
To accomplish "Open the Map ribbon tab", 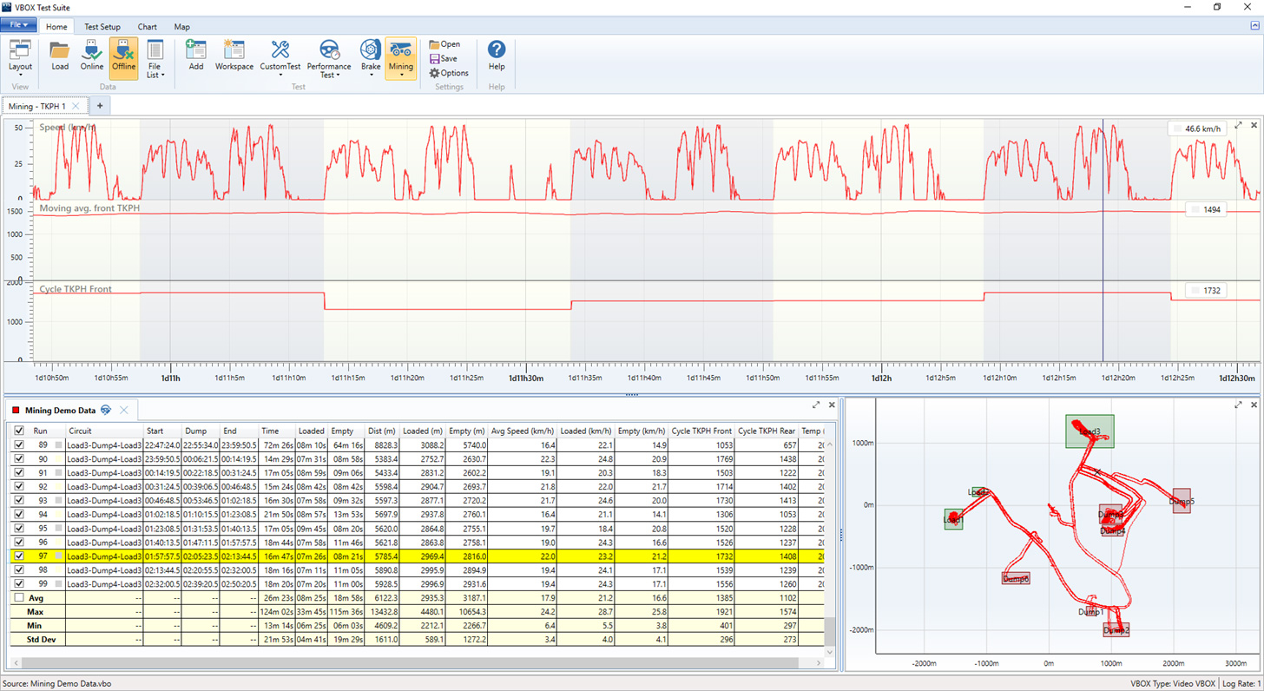I will pyautogui.click(x=181, y=27).
